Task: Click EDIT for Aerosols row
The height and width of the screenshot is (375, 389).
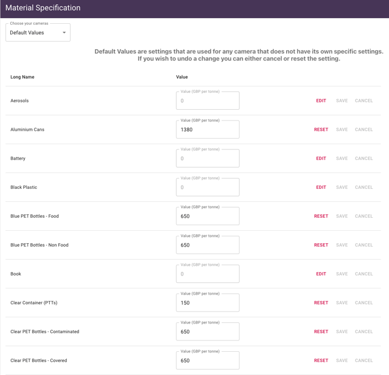Action: click(x=321, y=101)
